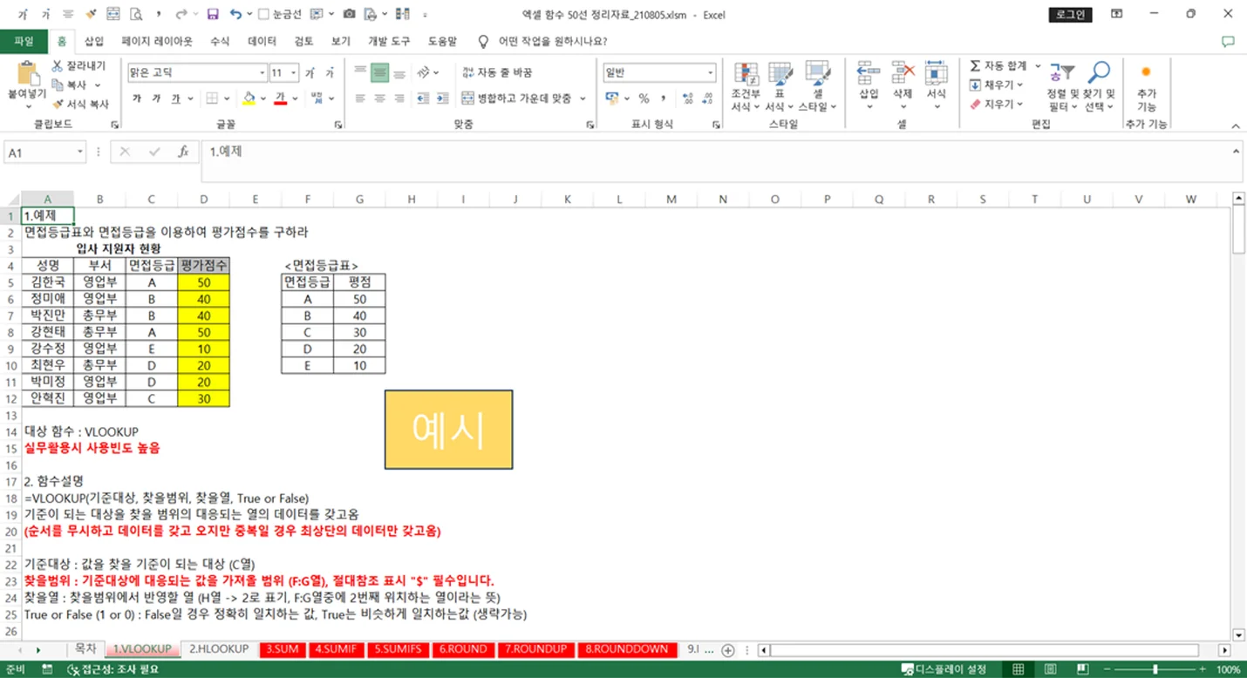Toggle horizontal center alignment button
The width and height of the screenshot is (1247, 678).
pos(378,98)
